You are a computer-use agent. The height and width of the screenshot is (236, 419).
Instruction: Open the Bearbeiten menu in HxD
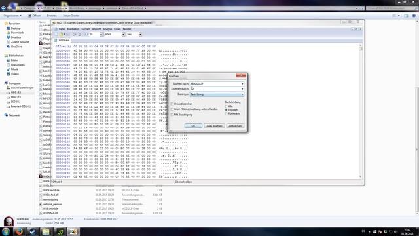point(73,29)
